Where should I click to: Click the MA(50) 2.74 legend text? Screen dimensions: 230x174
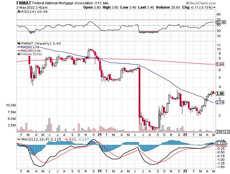(x=30, y=47)
